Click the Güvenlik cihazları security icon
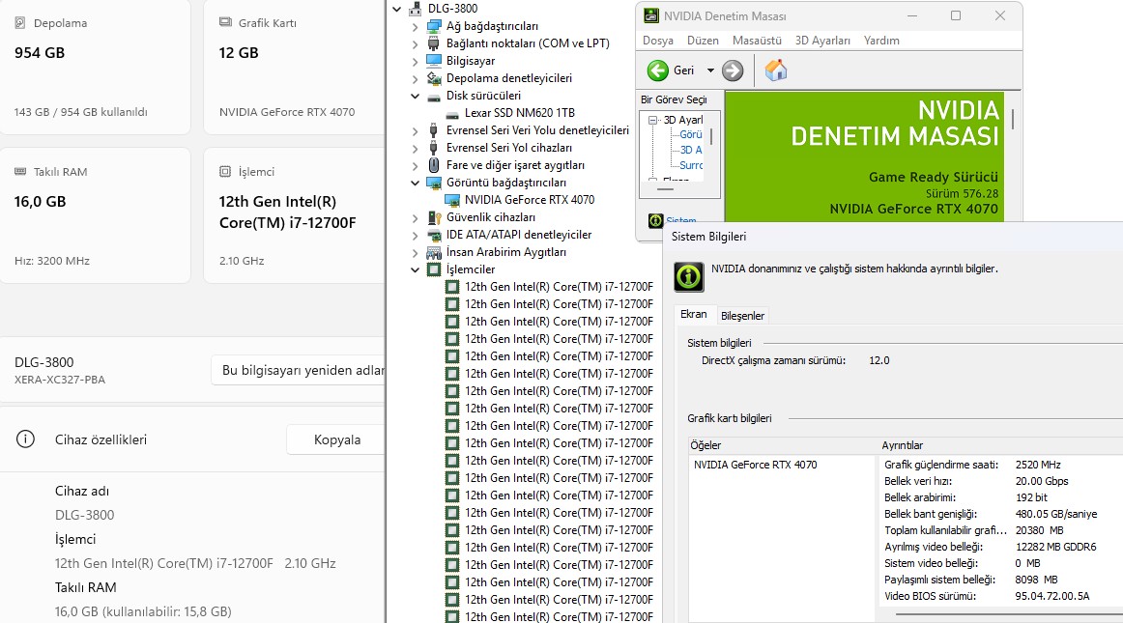This screenshot has height=623, width=1123. (434, 217)
